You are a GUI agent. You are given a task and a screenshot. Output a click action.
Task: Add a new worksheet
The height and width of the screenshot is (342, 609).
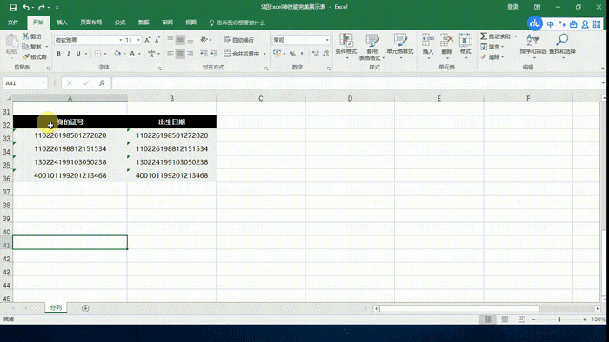tap(85, 308)
